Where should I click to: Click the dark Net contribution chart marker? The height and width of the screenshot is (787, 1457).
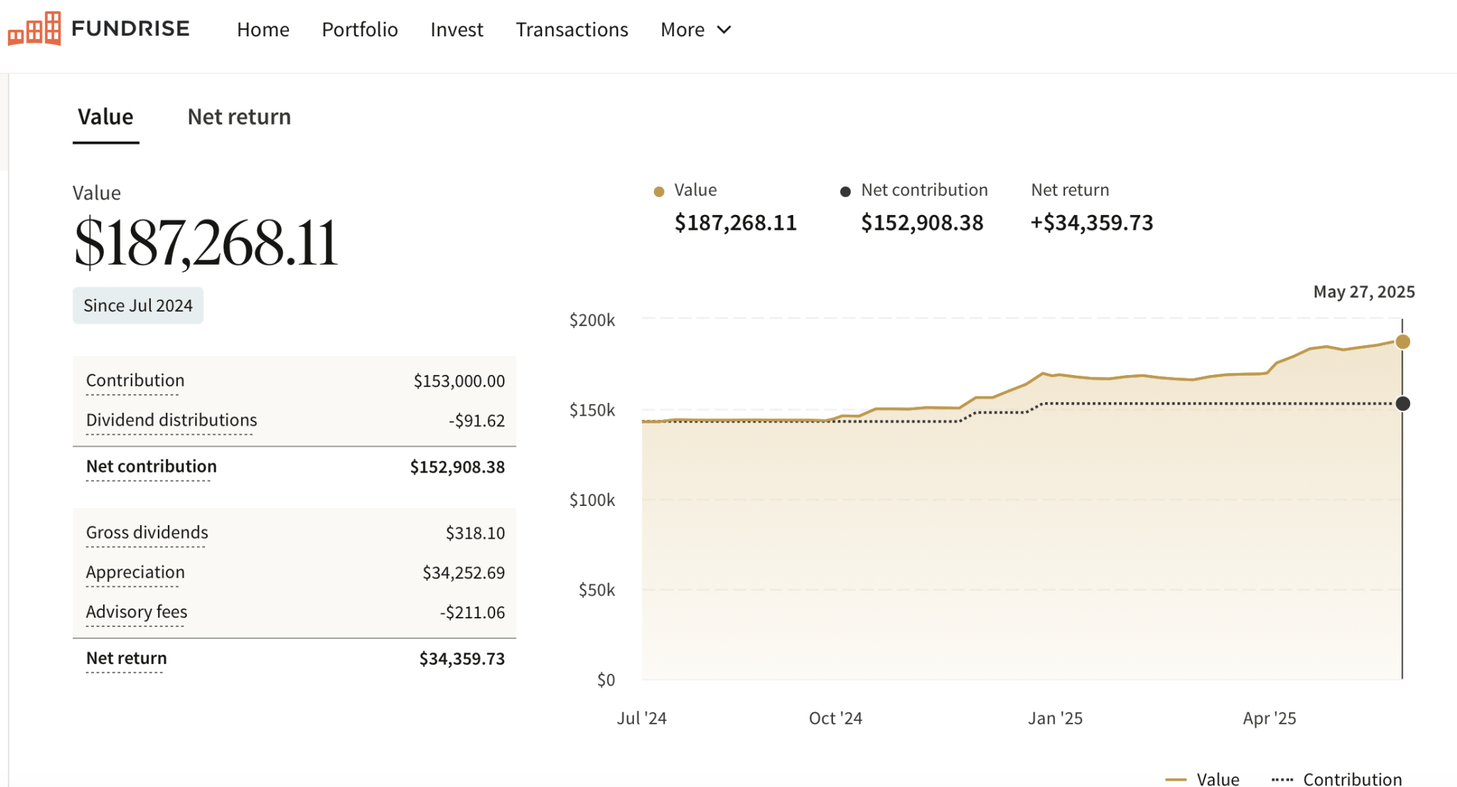tap(1402, 404)
